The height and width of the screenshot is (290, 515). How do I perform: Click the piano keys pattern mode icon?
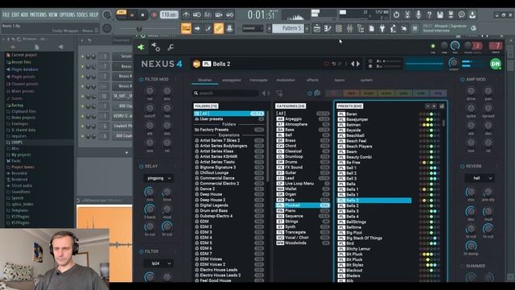(x=186, y=29)
